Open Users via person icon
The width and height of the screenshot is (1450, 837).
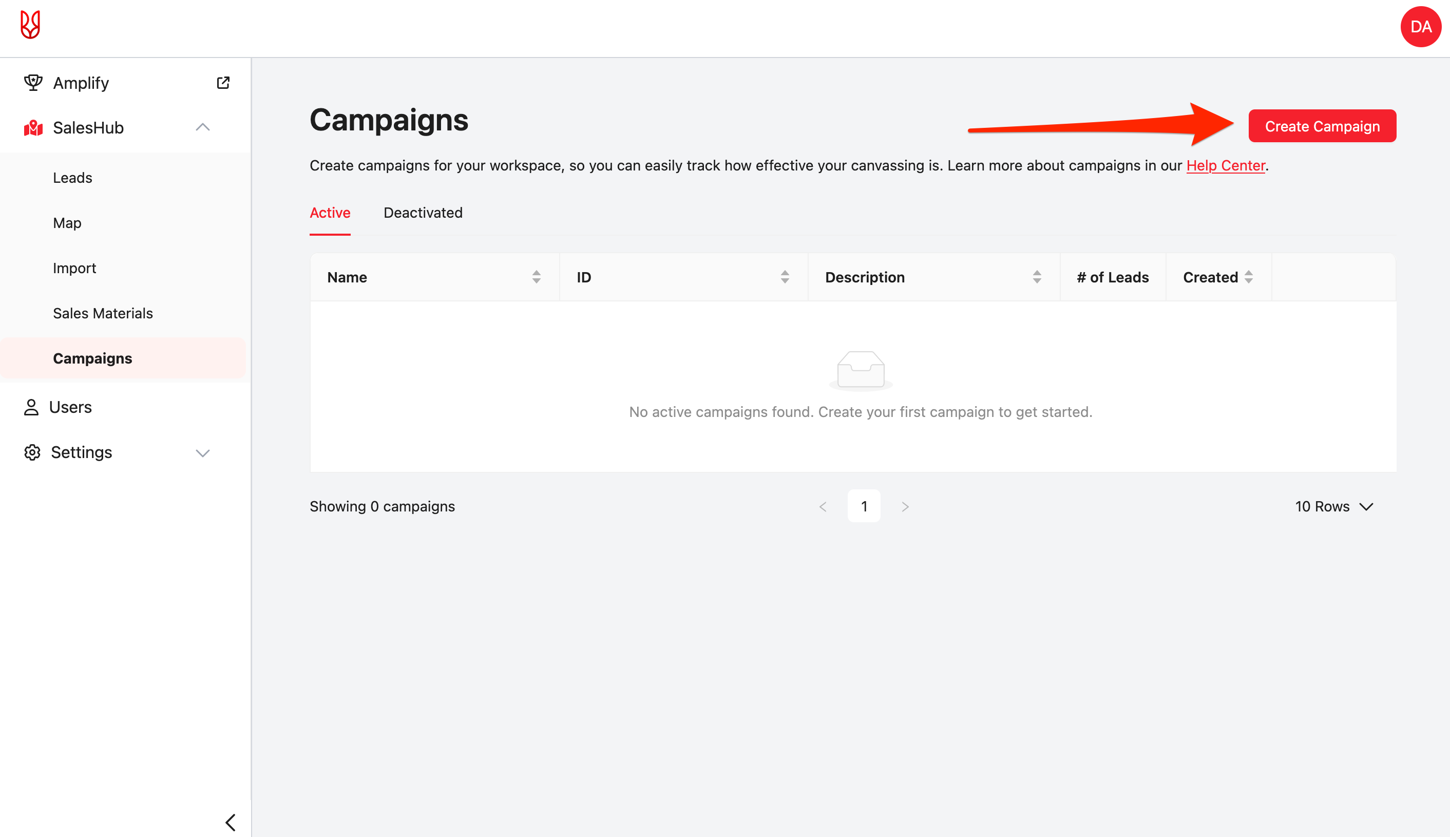point(31,407)
